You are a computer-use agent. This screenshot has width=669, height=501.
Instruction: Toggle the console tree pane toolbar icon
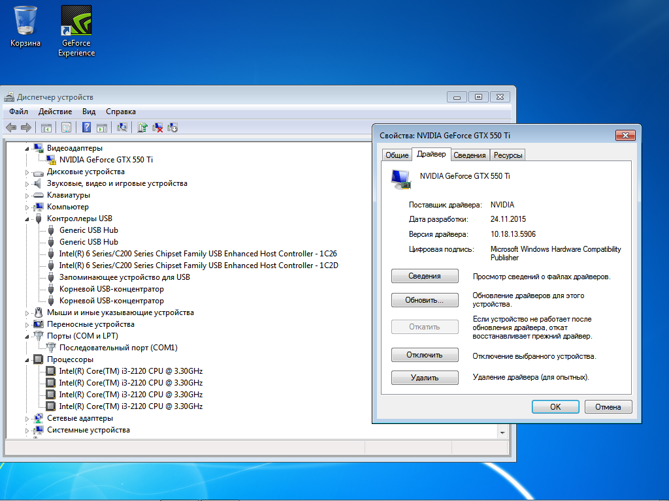[x=46, y=127]
